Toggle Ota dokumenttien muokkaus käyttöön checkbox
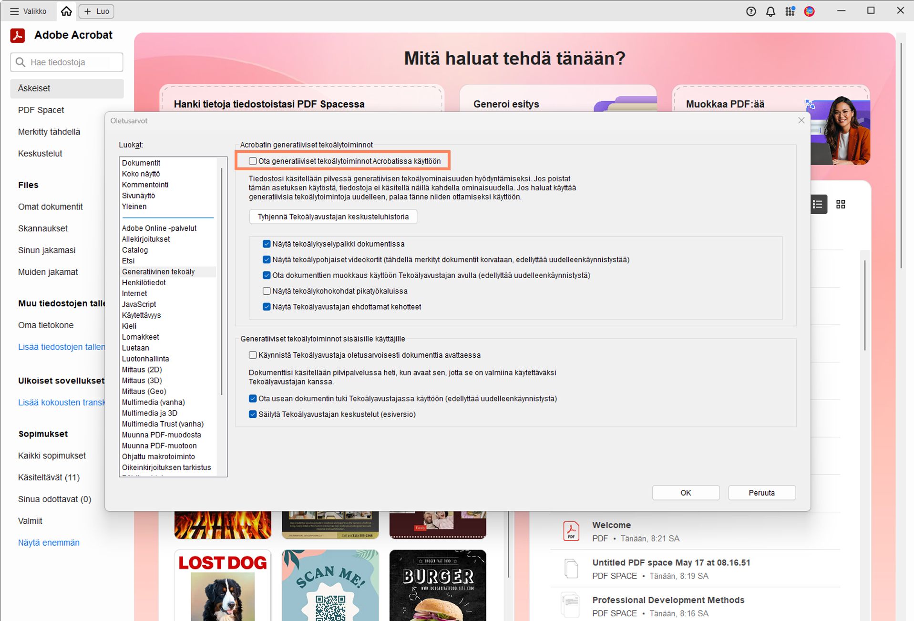Viewport: 914px width, 621px height. point(267,275)
